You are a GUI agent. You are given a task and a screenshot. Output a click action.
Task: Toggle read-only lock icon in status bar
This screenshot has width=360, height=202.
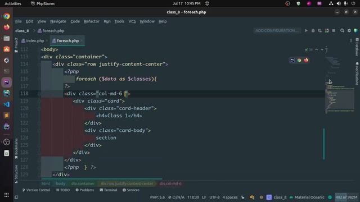[x=242, y=197]
